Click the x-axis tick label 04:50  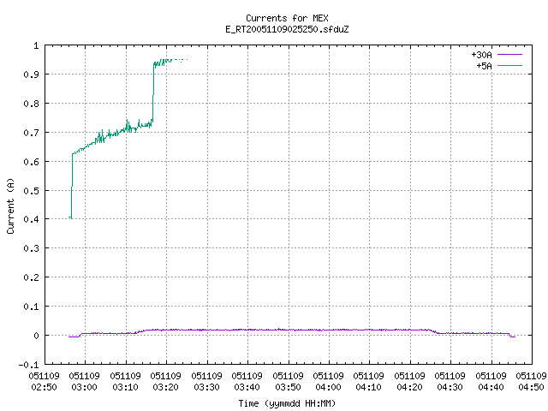(532, 387)
